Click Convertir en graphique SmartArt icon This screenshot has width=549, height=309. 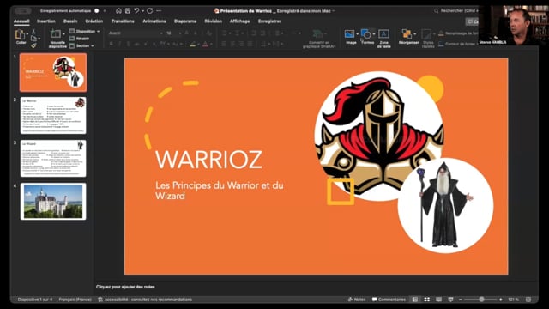pos(318,34)
